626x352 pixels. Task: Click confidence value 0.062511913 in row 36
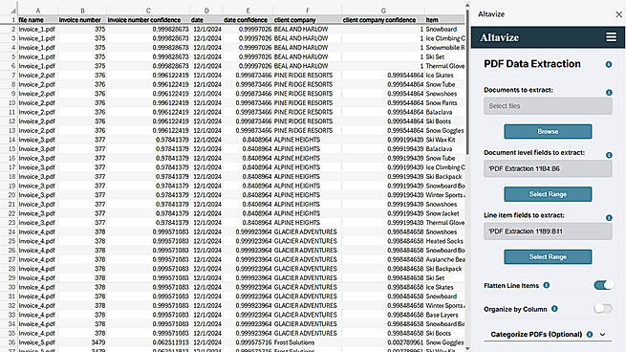[148, 342]
